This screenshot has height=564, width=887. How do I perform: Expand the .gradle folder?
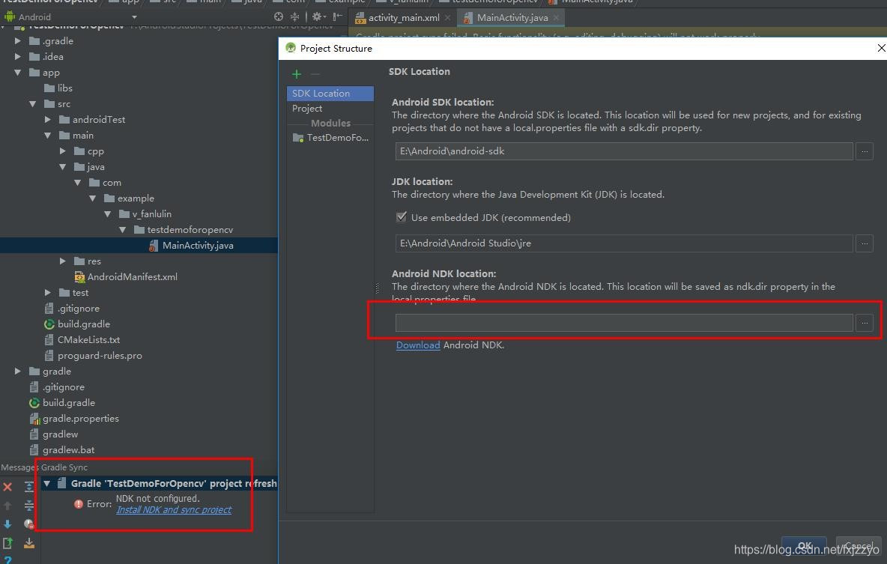17,40
